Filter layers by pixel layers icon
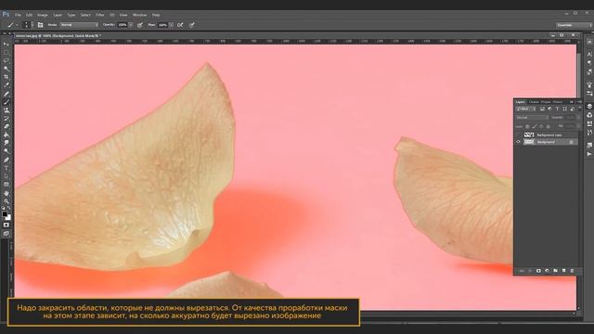Screen dimensions: 594x334 click(x=542, y=109)
